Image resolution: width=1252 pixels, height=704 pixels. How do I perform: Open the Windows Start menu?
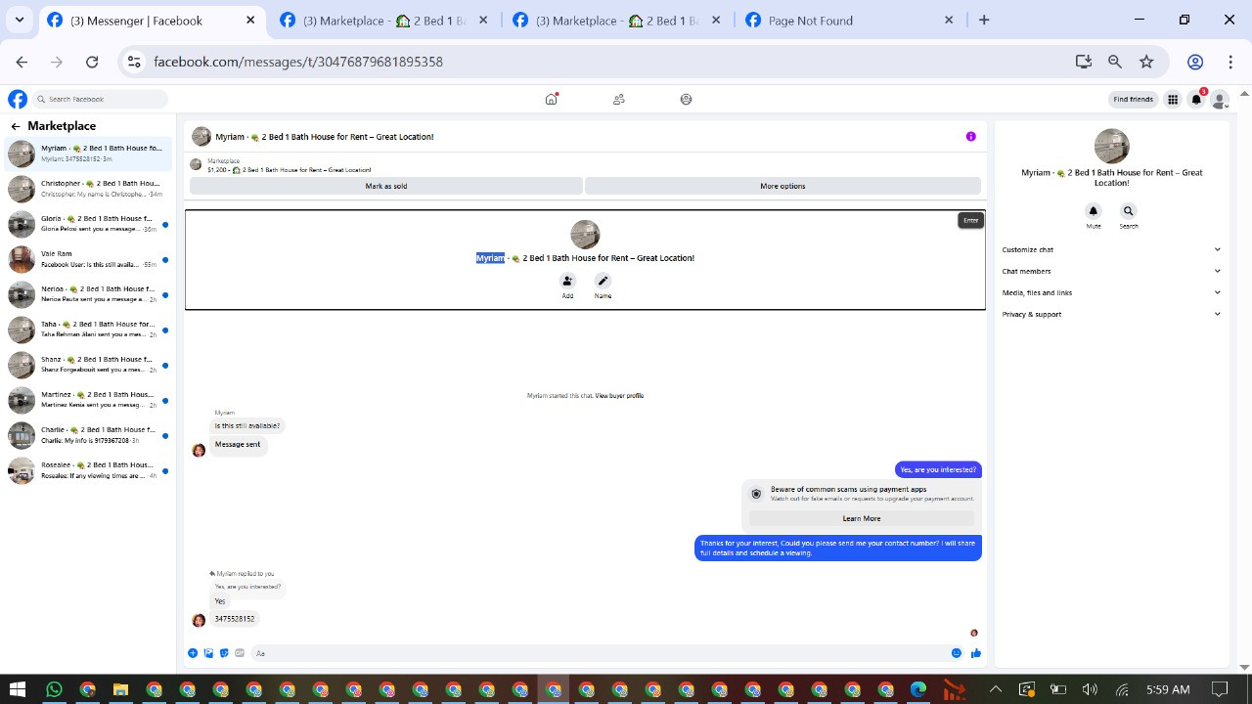[x=18, y=689]
